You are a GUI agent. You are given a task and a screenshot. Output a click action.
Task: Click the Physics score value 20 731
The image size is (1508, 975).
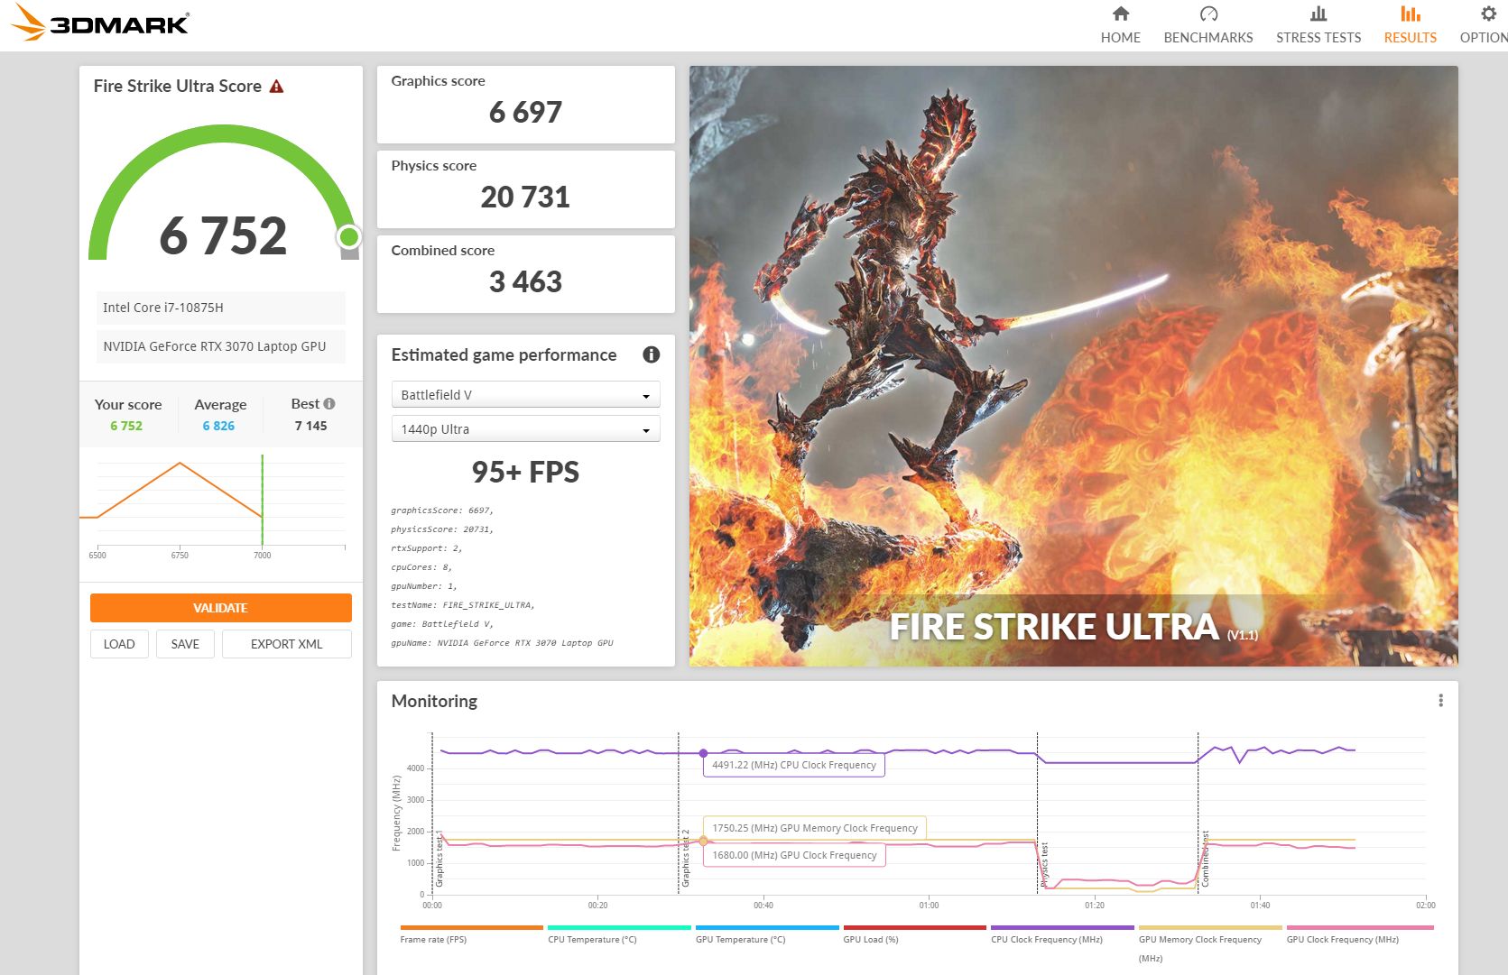[x=525, y=198]
